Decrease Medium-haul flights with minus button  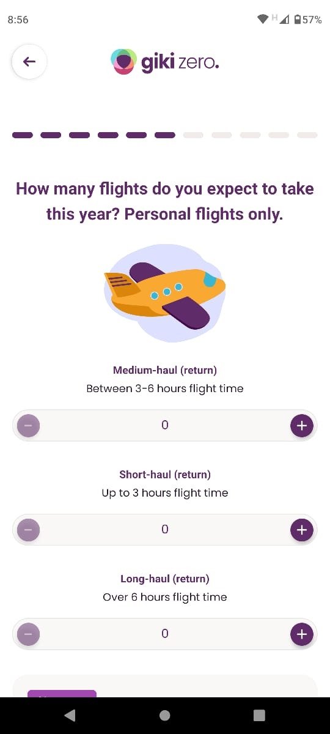click(29, 425)
